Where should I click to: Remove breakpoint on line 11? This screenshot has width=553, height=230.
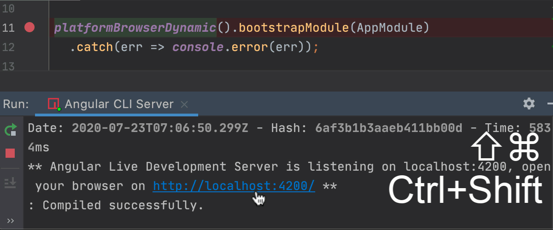(x=29, y=28)
